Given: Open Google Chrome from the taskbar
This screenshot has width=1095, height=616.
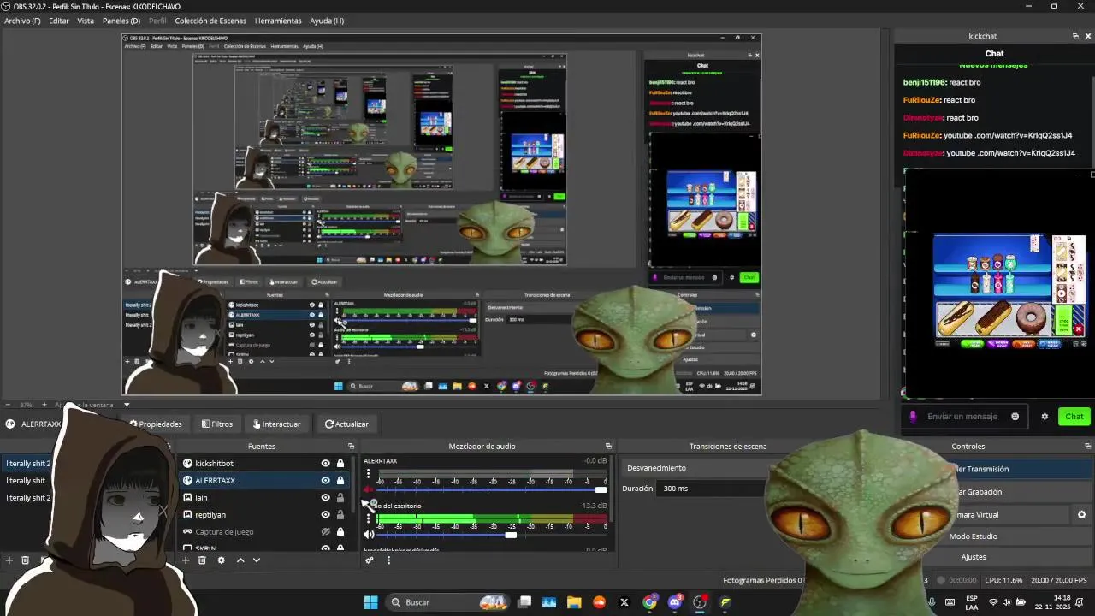Looking at the screenshot, I should (649, 602).
